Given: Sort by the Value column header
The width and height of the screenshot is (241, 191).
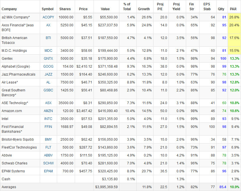Looking at the screenshot, I should click(x=105, y=9).
